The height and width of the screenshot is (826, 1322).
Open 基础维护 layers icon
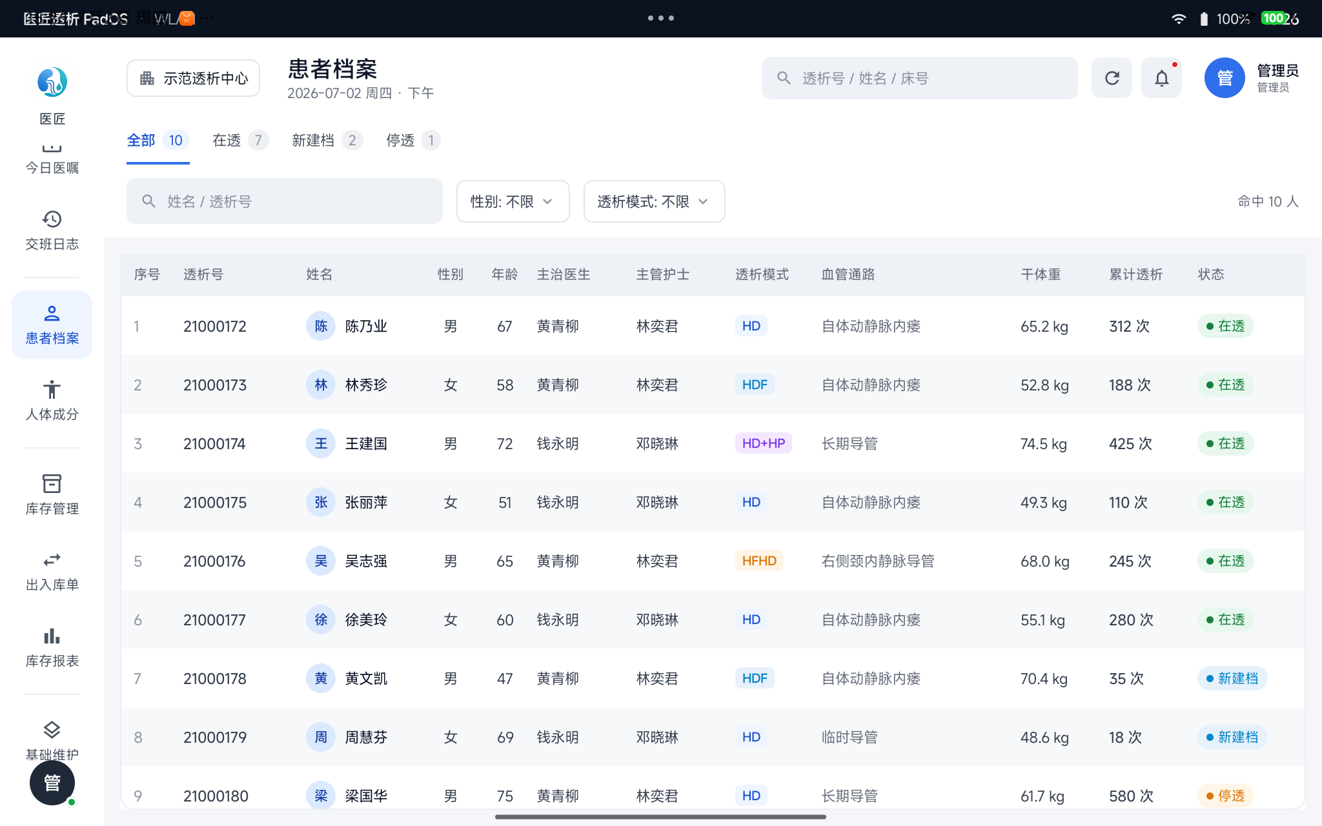[x=52, y=730]
